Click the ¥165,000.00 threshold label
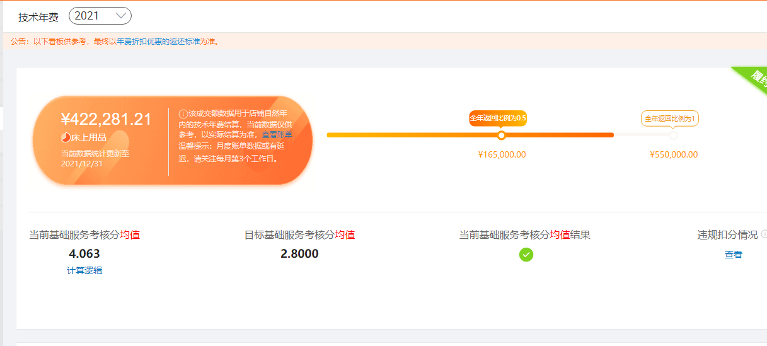Screen dimensions: 767x346 coord(502,155)
